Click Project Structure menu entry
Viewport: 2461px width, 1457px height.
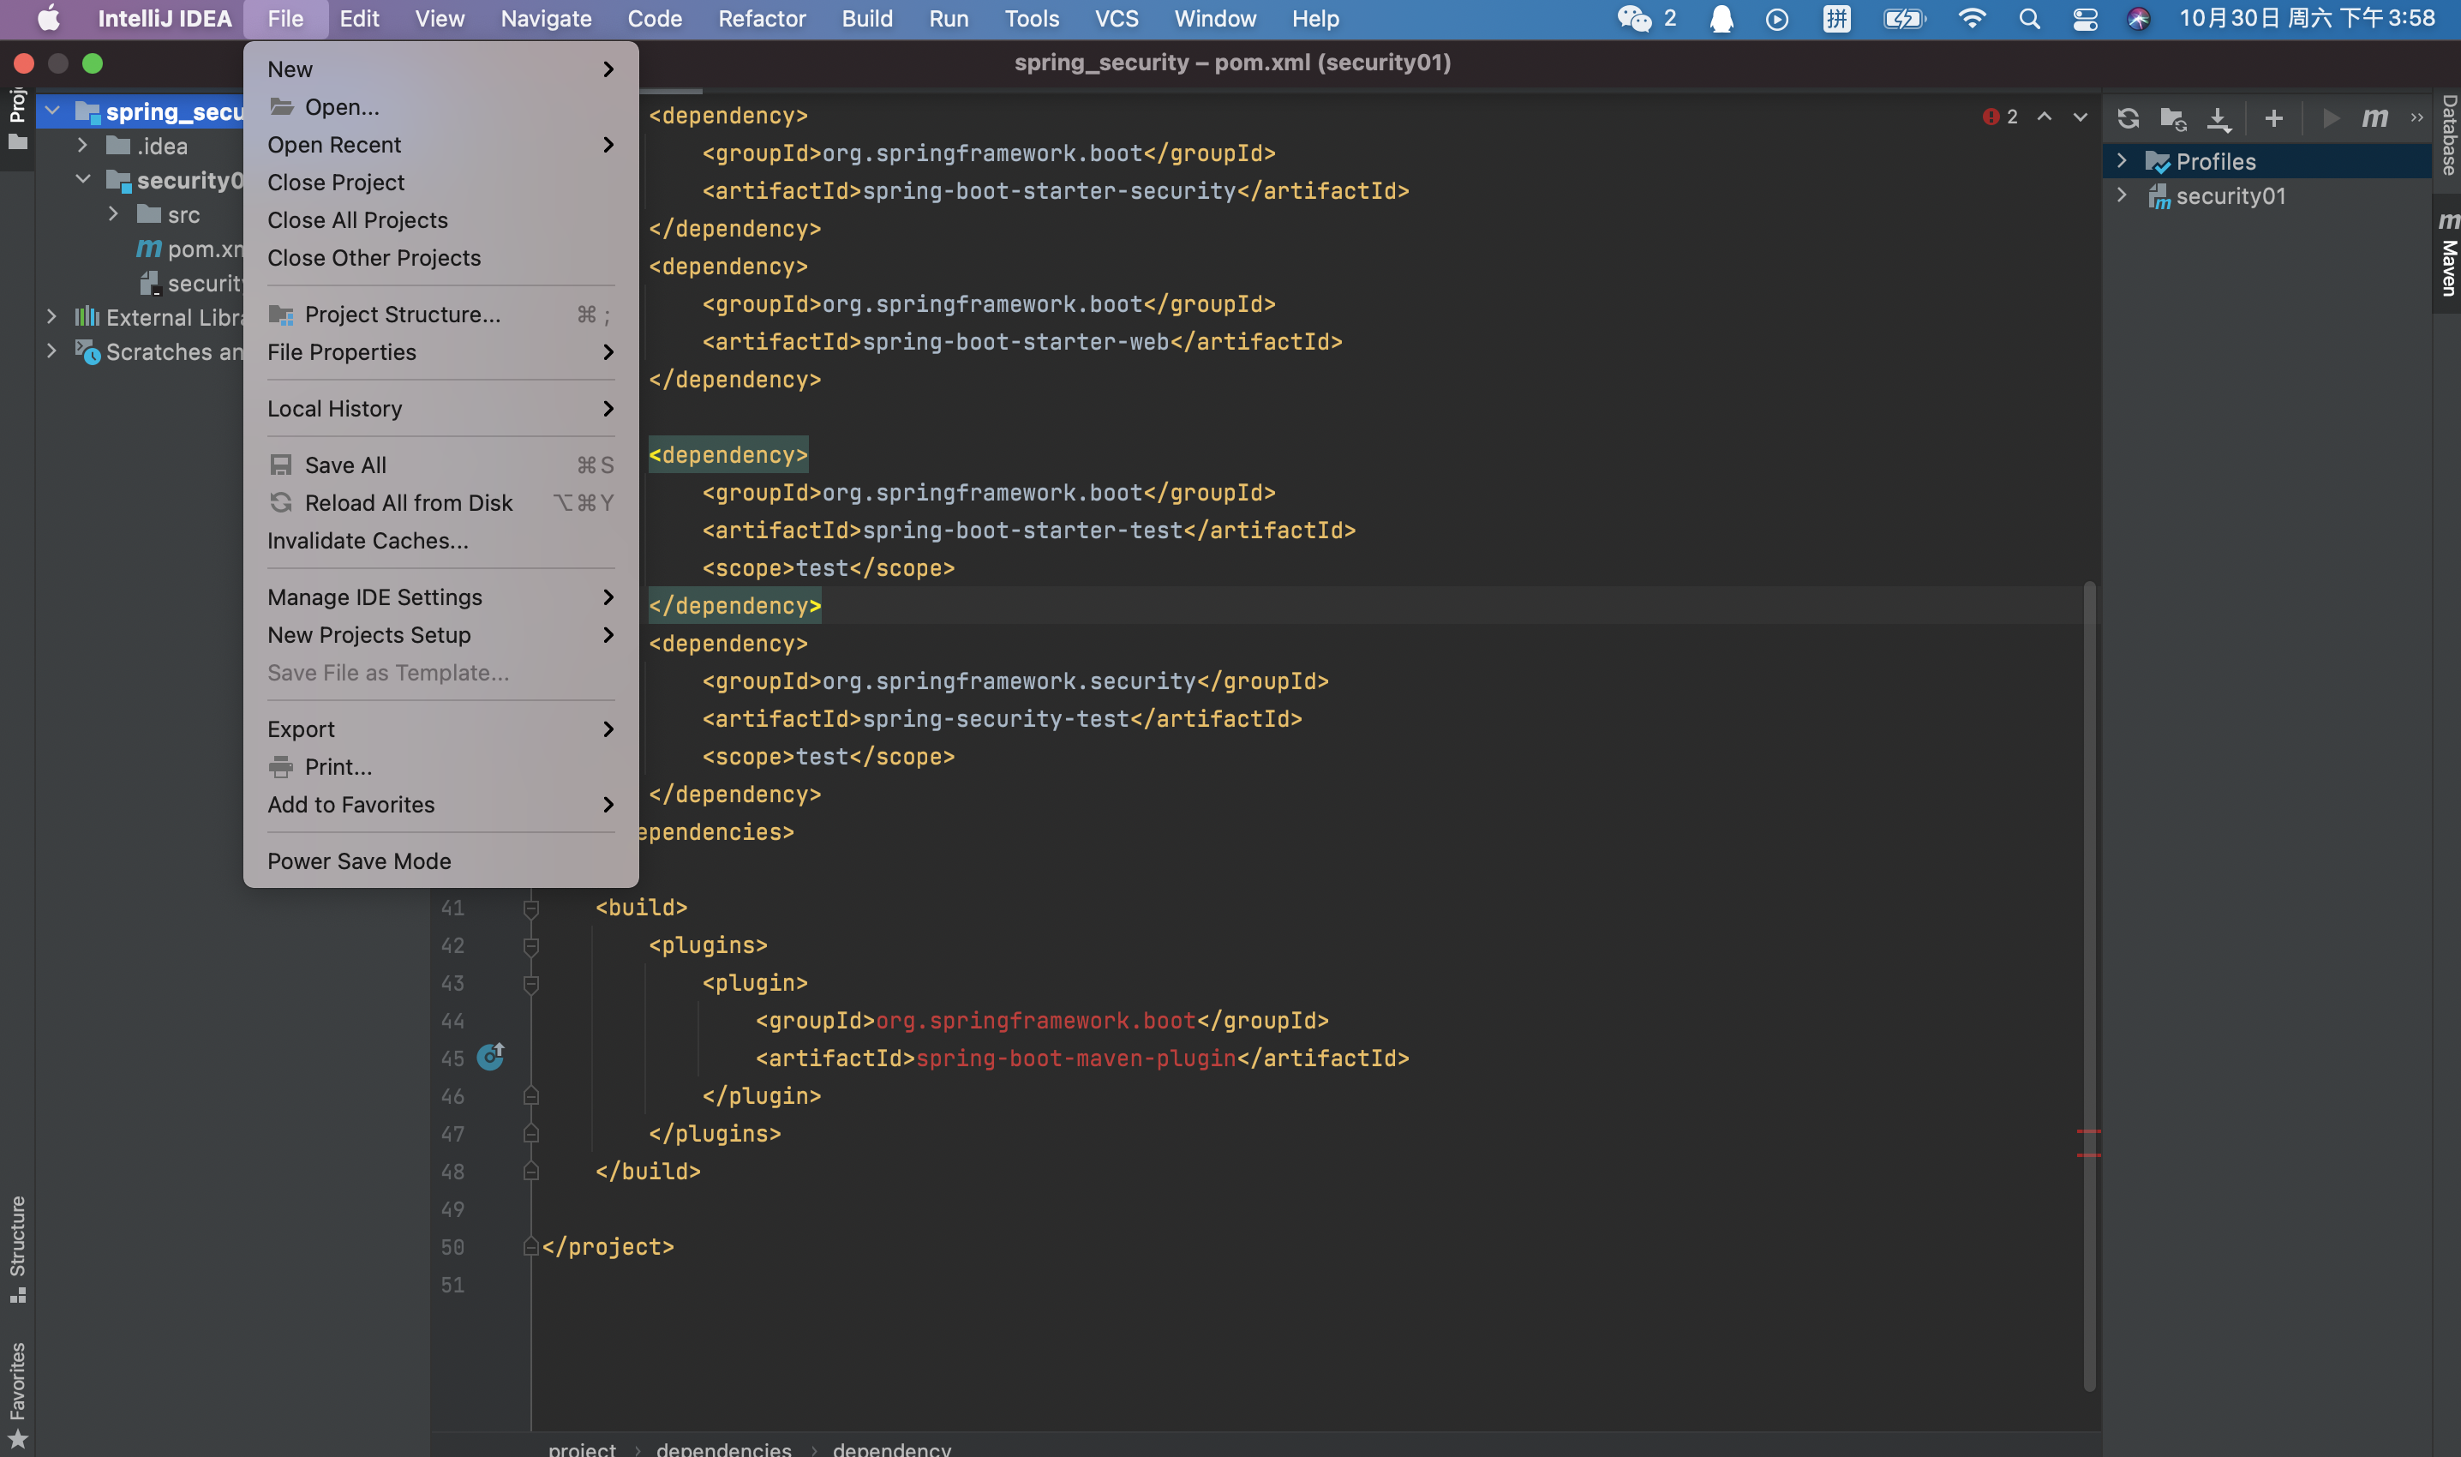coord(403,315)
